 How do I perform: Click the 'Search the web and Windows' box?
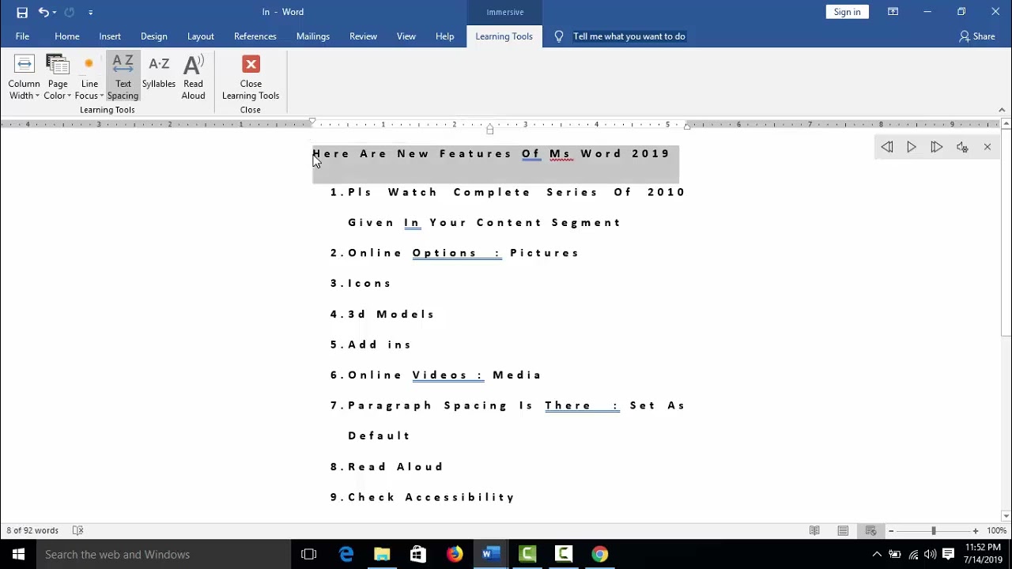(x=164, y=554)
